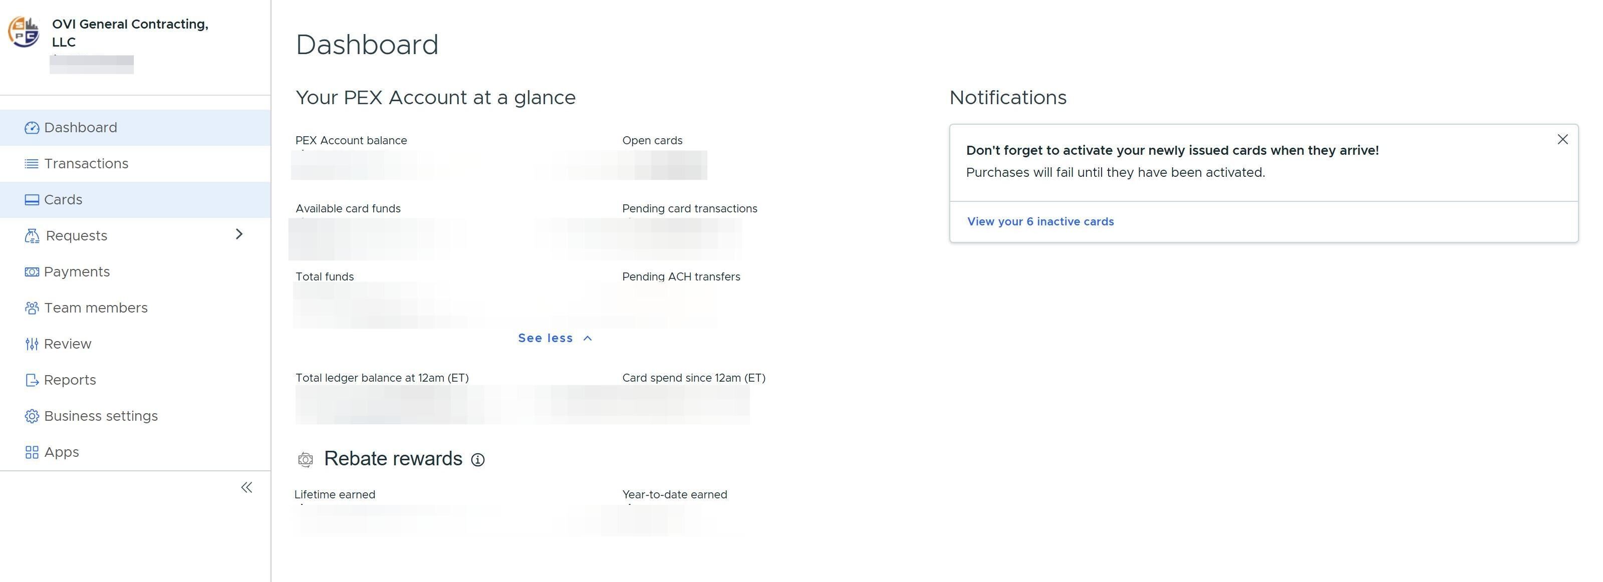Click the Cards icon in sidebar
1603x582 pixels.
coord(32,200)
